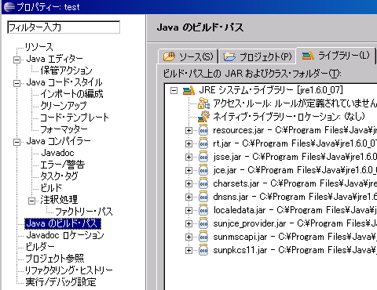Expand the sunjce_provider.jar entry
This screenshot has height=290, width=377.
[188, 223]
